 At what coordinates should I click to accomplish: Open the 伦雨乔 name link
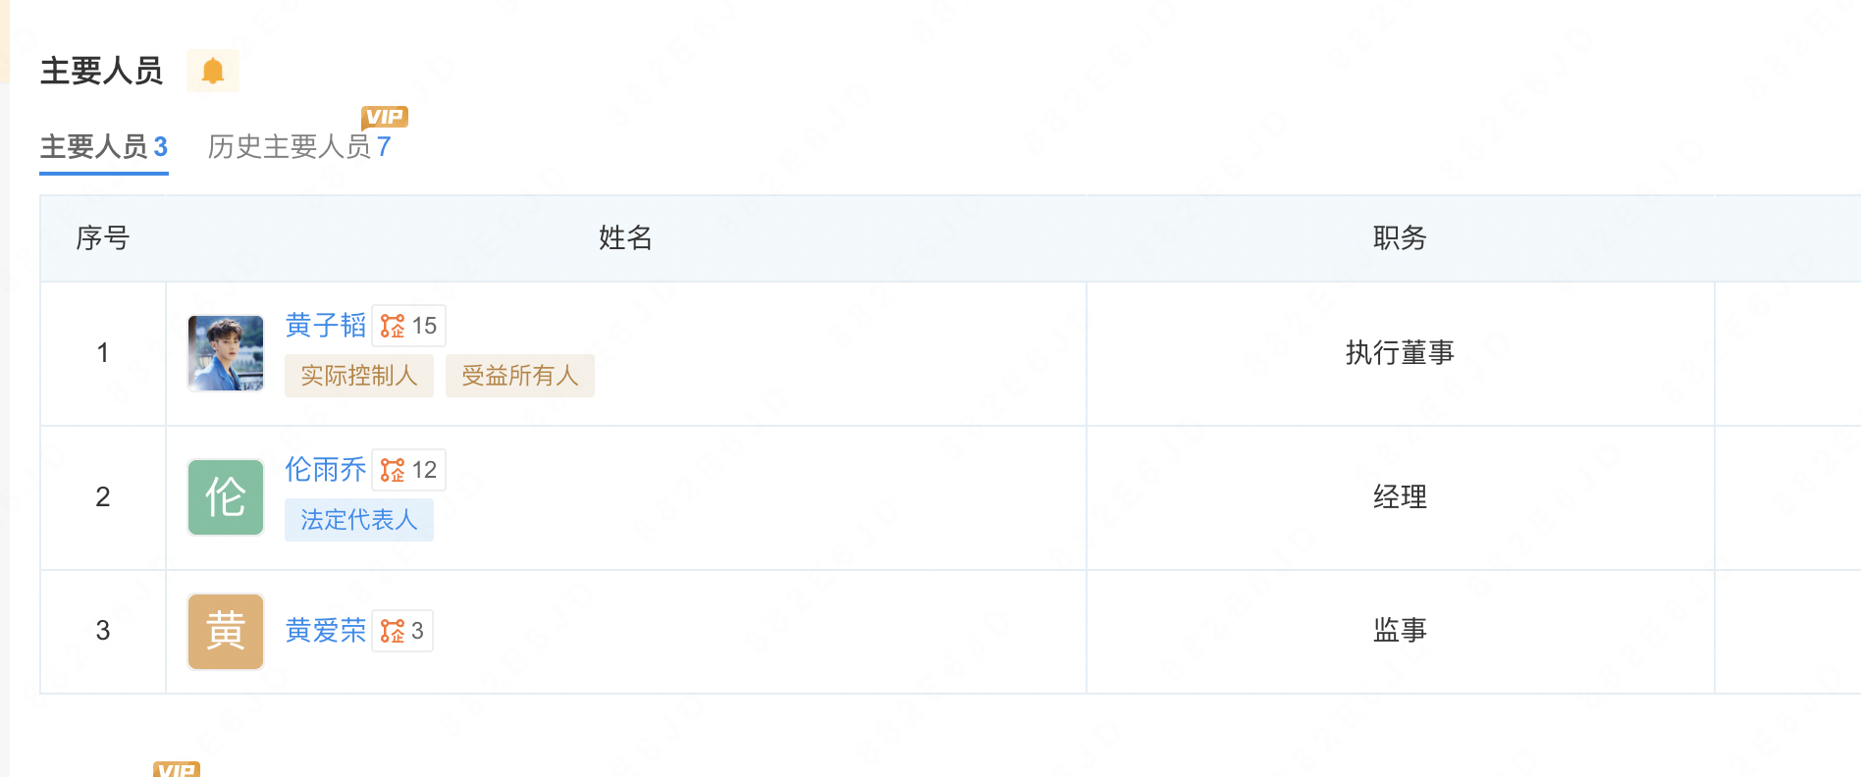pyautogui.click(x=325, y=469)
